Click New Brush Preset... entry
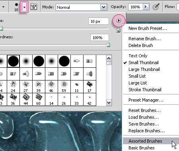 pyautogui.click(x=148, y=28)
